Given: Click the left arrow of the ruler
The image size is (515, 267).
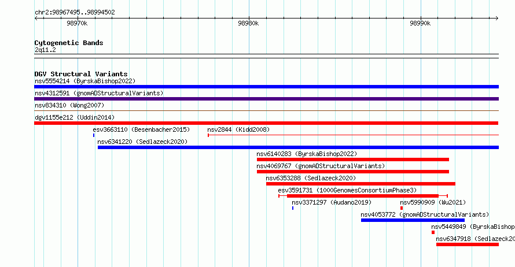Looking at the screenshot, I should pyautogui.click(x=36, y=18).
